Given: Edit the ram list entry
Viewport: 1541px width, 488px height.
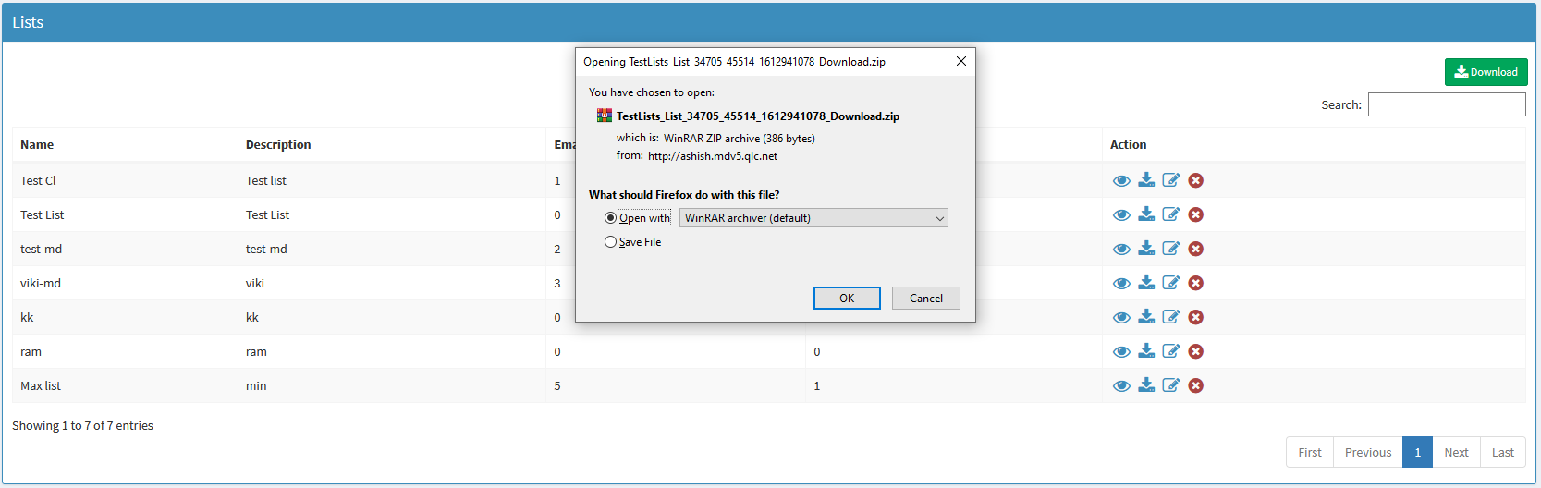Looking at the screenshot, I should [x=1171, y=351].
